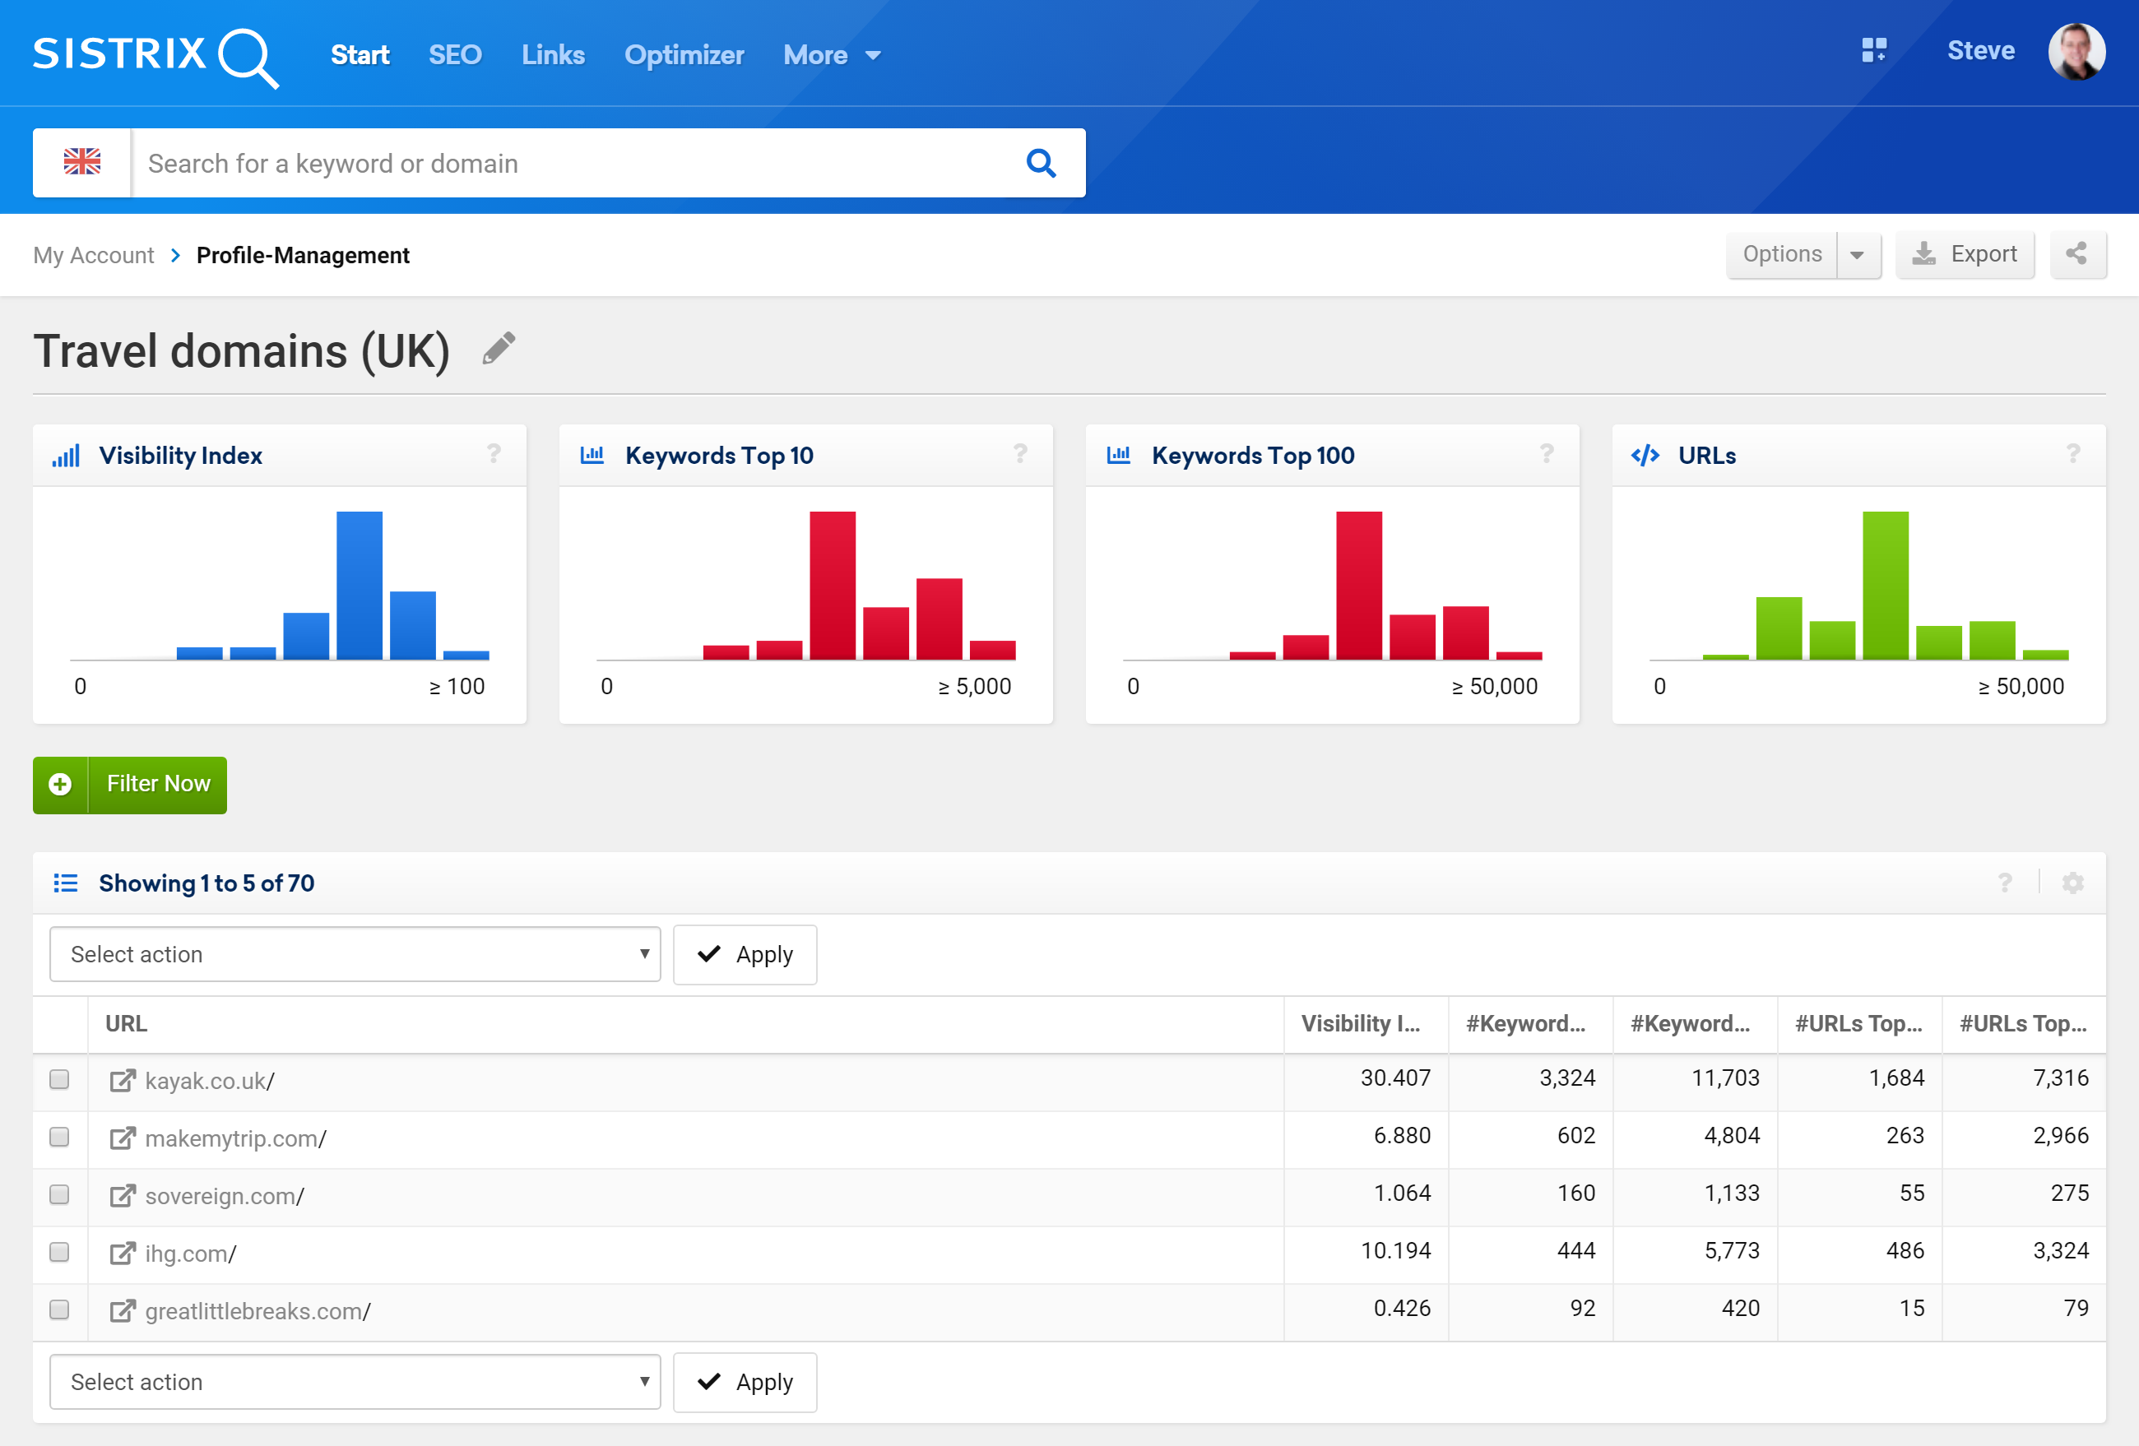Tick the ihg.com row checkbox
The width and height of the screenshot is (2139, 1446).
59,1252
